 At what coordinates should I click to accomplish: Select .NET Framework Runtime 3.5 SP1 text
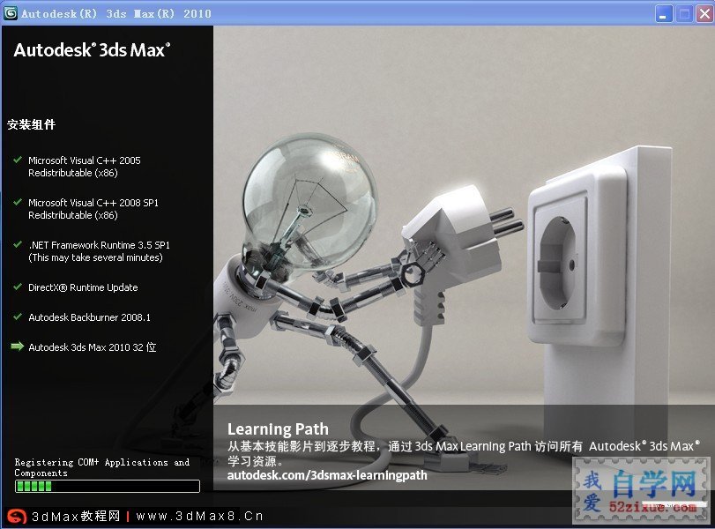pos(99,251)
